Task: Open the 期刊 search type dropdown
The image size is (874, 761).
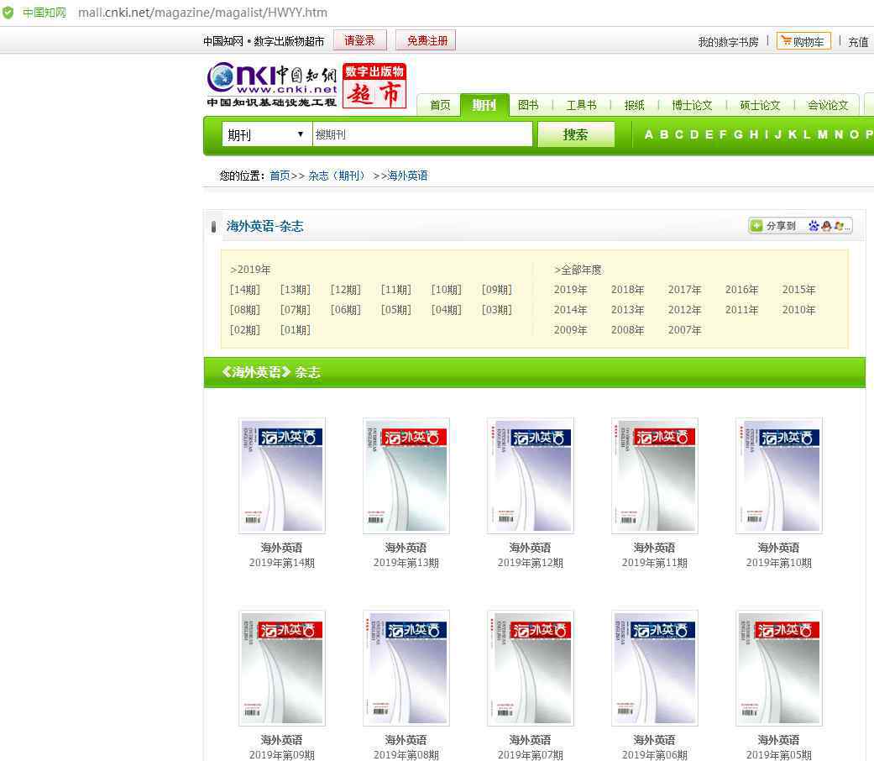Action: [x=266, y=134]
